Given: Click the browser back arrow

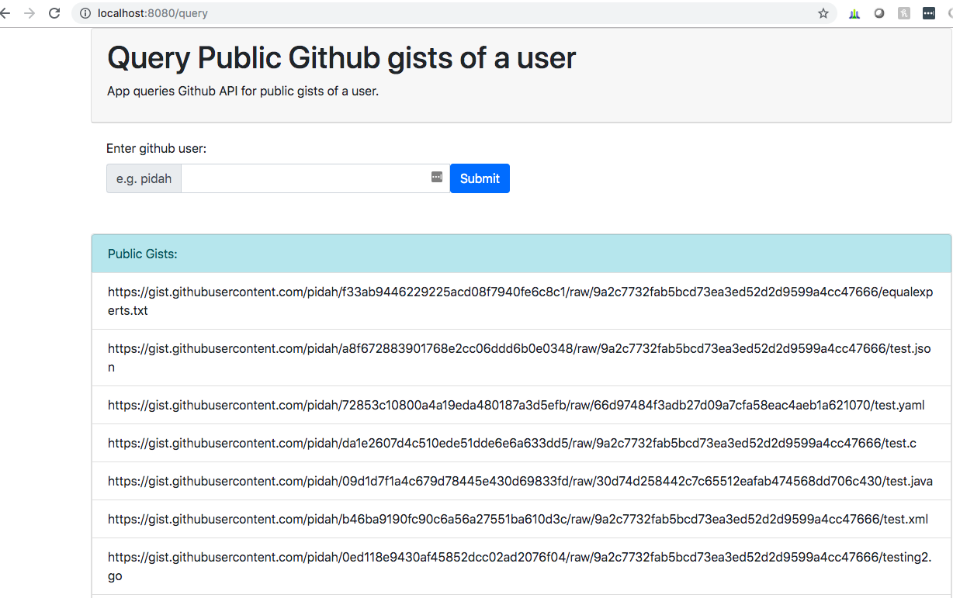Looking at the screenshot, I should pyautogui.click(x=5, y=13).
